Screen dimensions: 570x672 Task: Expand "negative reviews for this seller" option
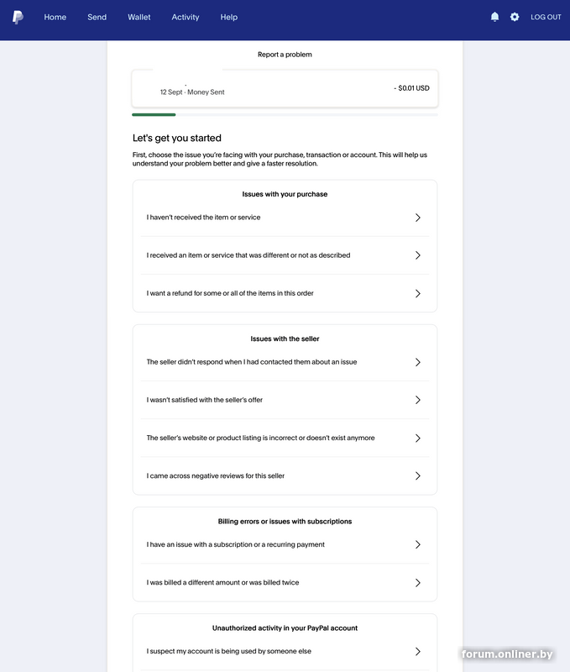417,476
